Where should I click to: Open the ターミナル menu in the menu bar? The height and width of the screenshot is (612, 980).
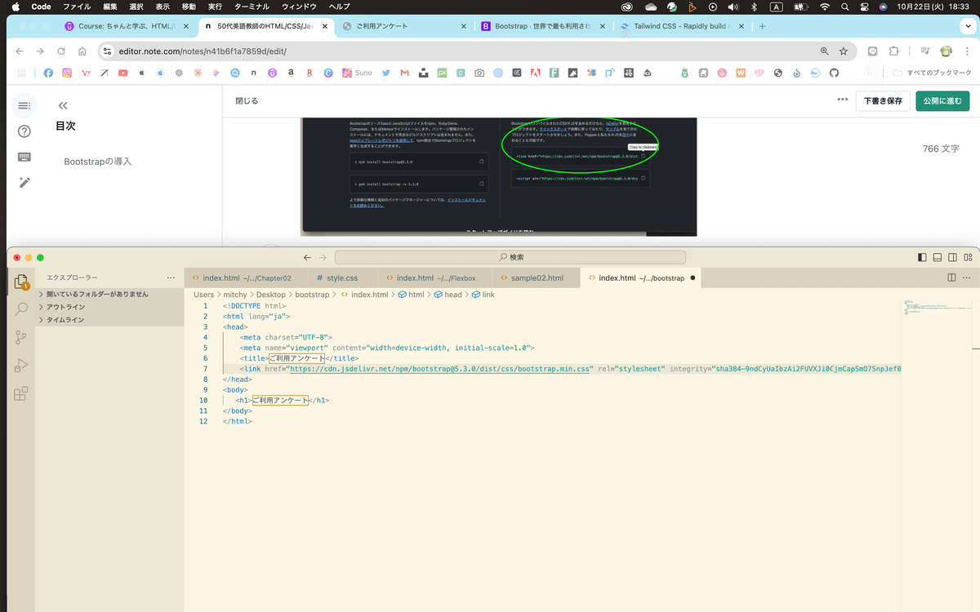click(x=255, y=7)
